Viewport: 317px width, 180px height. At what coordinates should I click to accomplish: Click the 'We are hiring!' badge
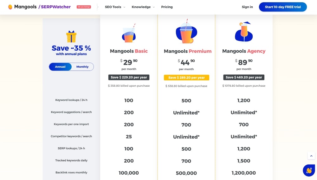coord(84,7)
